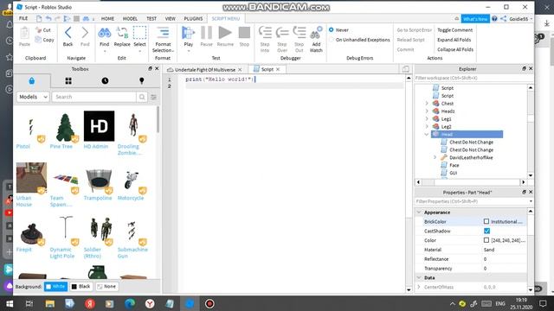Click Collapse All Folds action
This screenshot has width=554, height=311.
(x=455, y=50)
